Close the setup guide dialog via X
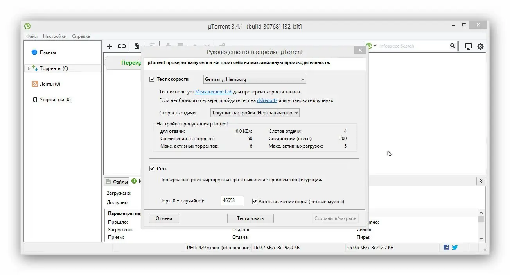The image size is (510, 275). click(360, 51)
